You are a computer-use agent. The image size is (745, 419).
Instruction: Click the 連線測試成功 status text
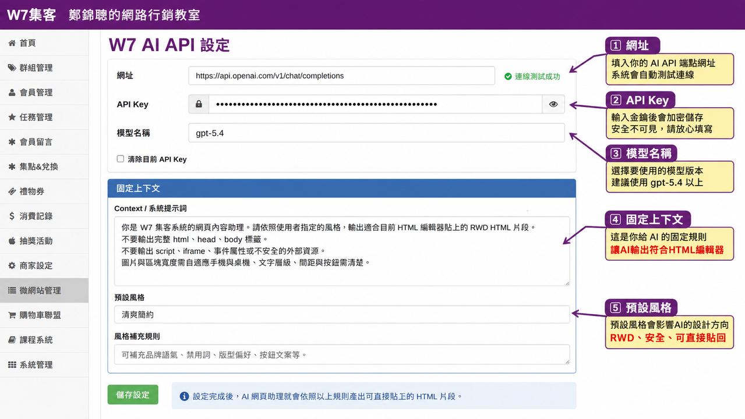point(537,76)
